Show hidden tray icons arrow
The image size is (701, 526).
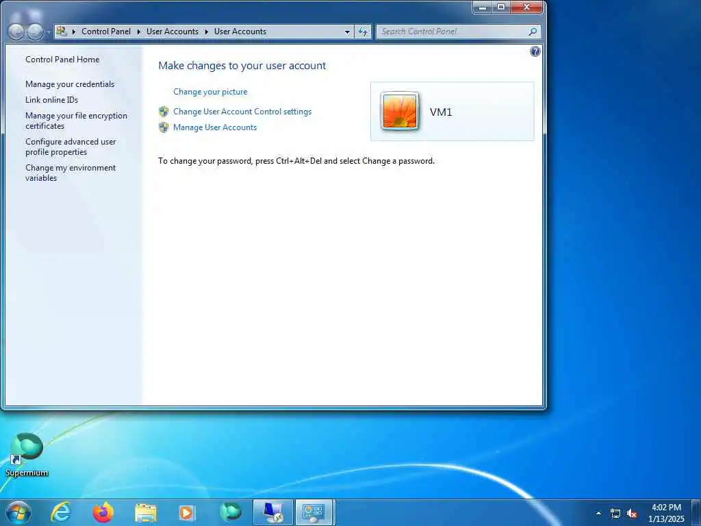598,513
